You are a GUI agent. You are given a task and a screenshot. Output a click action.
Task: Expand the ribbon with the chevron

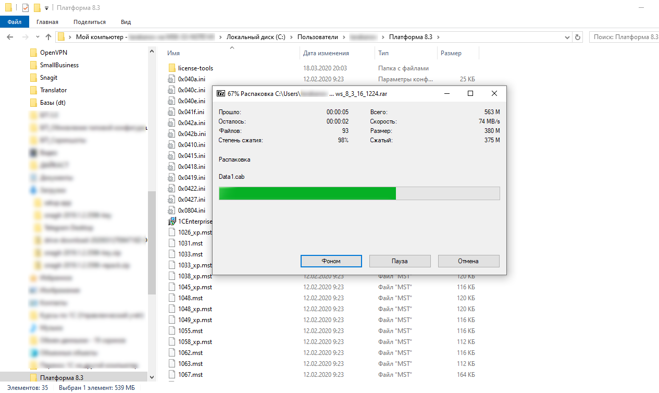[644, 22]
